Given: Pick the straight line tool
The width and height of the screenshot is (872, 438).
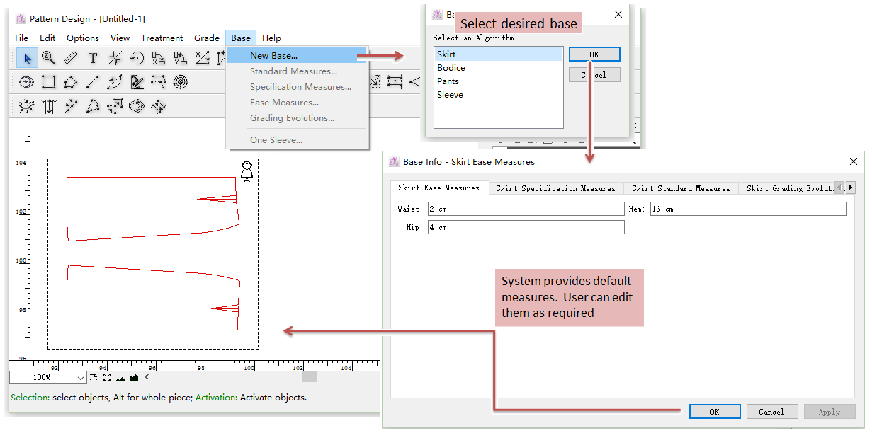Looking at the screenshot, I should [x=92, y=82].
